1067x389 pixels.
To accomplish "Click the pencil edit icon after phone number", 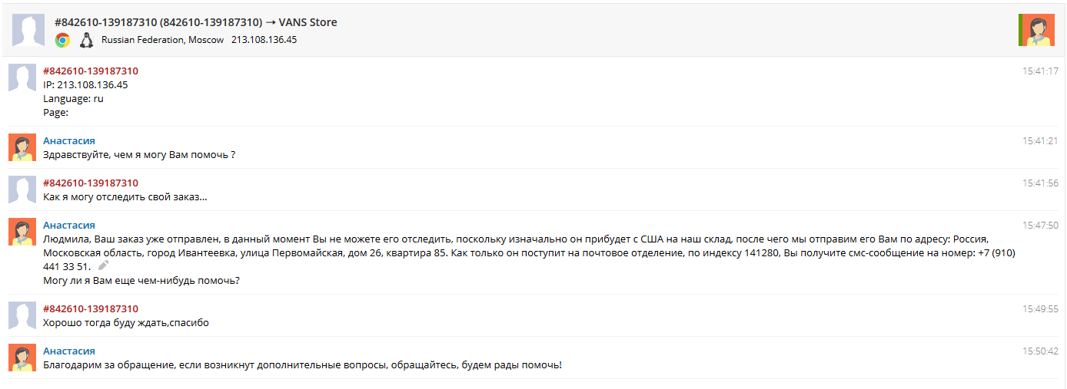I will point(103,265).
